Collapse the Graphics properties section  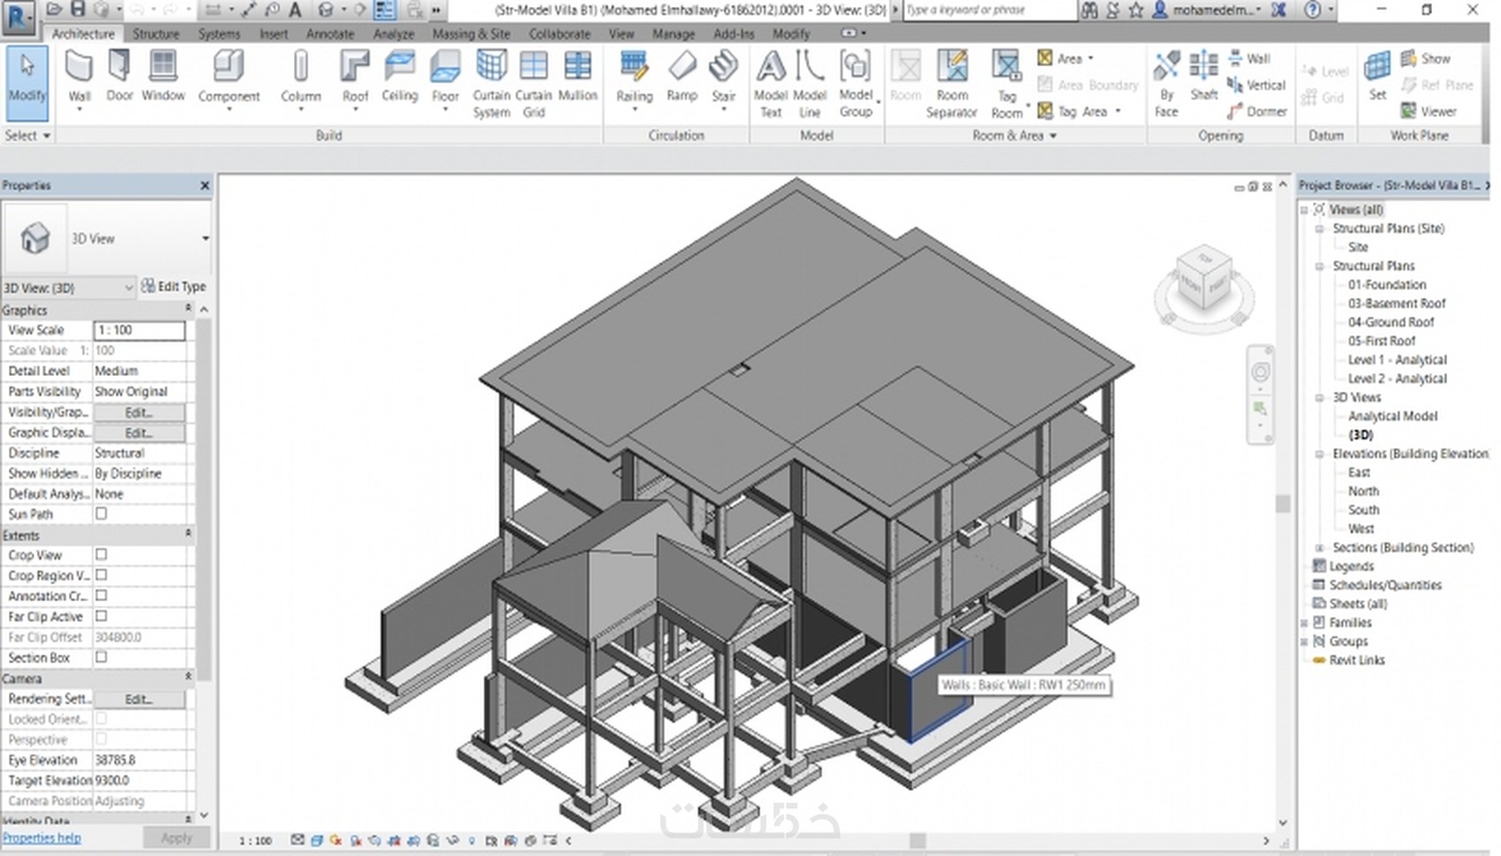click(x=188, y=309)
